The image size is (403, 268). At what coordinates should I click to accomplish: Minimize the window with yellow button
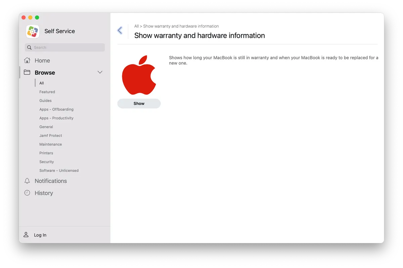pyautogui.click(x=30, y=17)
